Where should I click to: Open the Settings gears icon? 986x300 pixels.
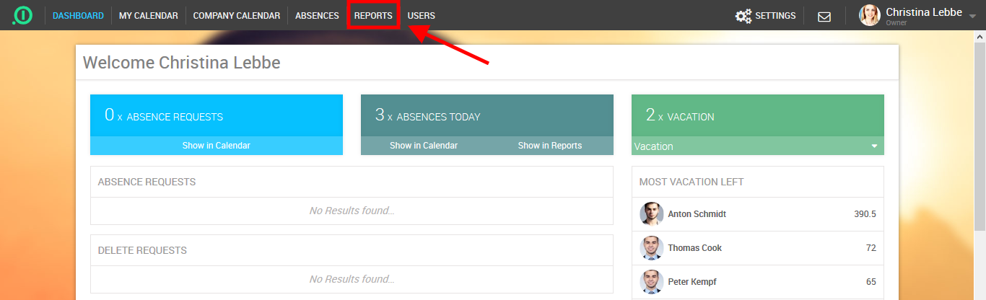click(743, 16)
